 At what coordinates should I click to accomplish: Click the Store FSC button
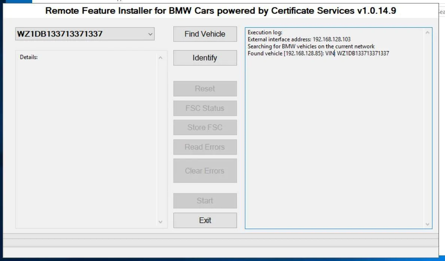coord(205,127)
